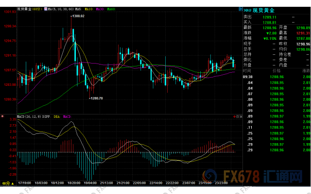Click the 1301.93 price axis label

click(10, 12)
